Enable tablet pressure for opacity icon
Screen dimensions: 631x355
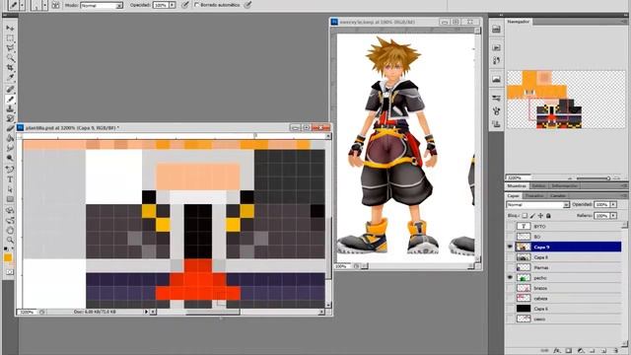(184, 5)
